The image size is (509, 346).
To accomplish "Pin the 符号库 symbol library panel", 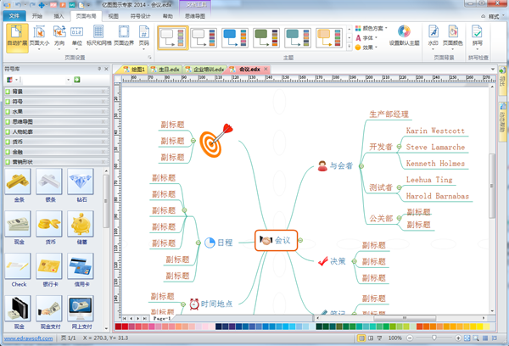I will (99, 69).
